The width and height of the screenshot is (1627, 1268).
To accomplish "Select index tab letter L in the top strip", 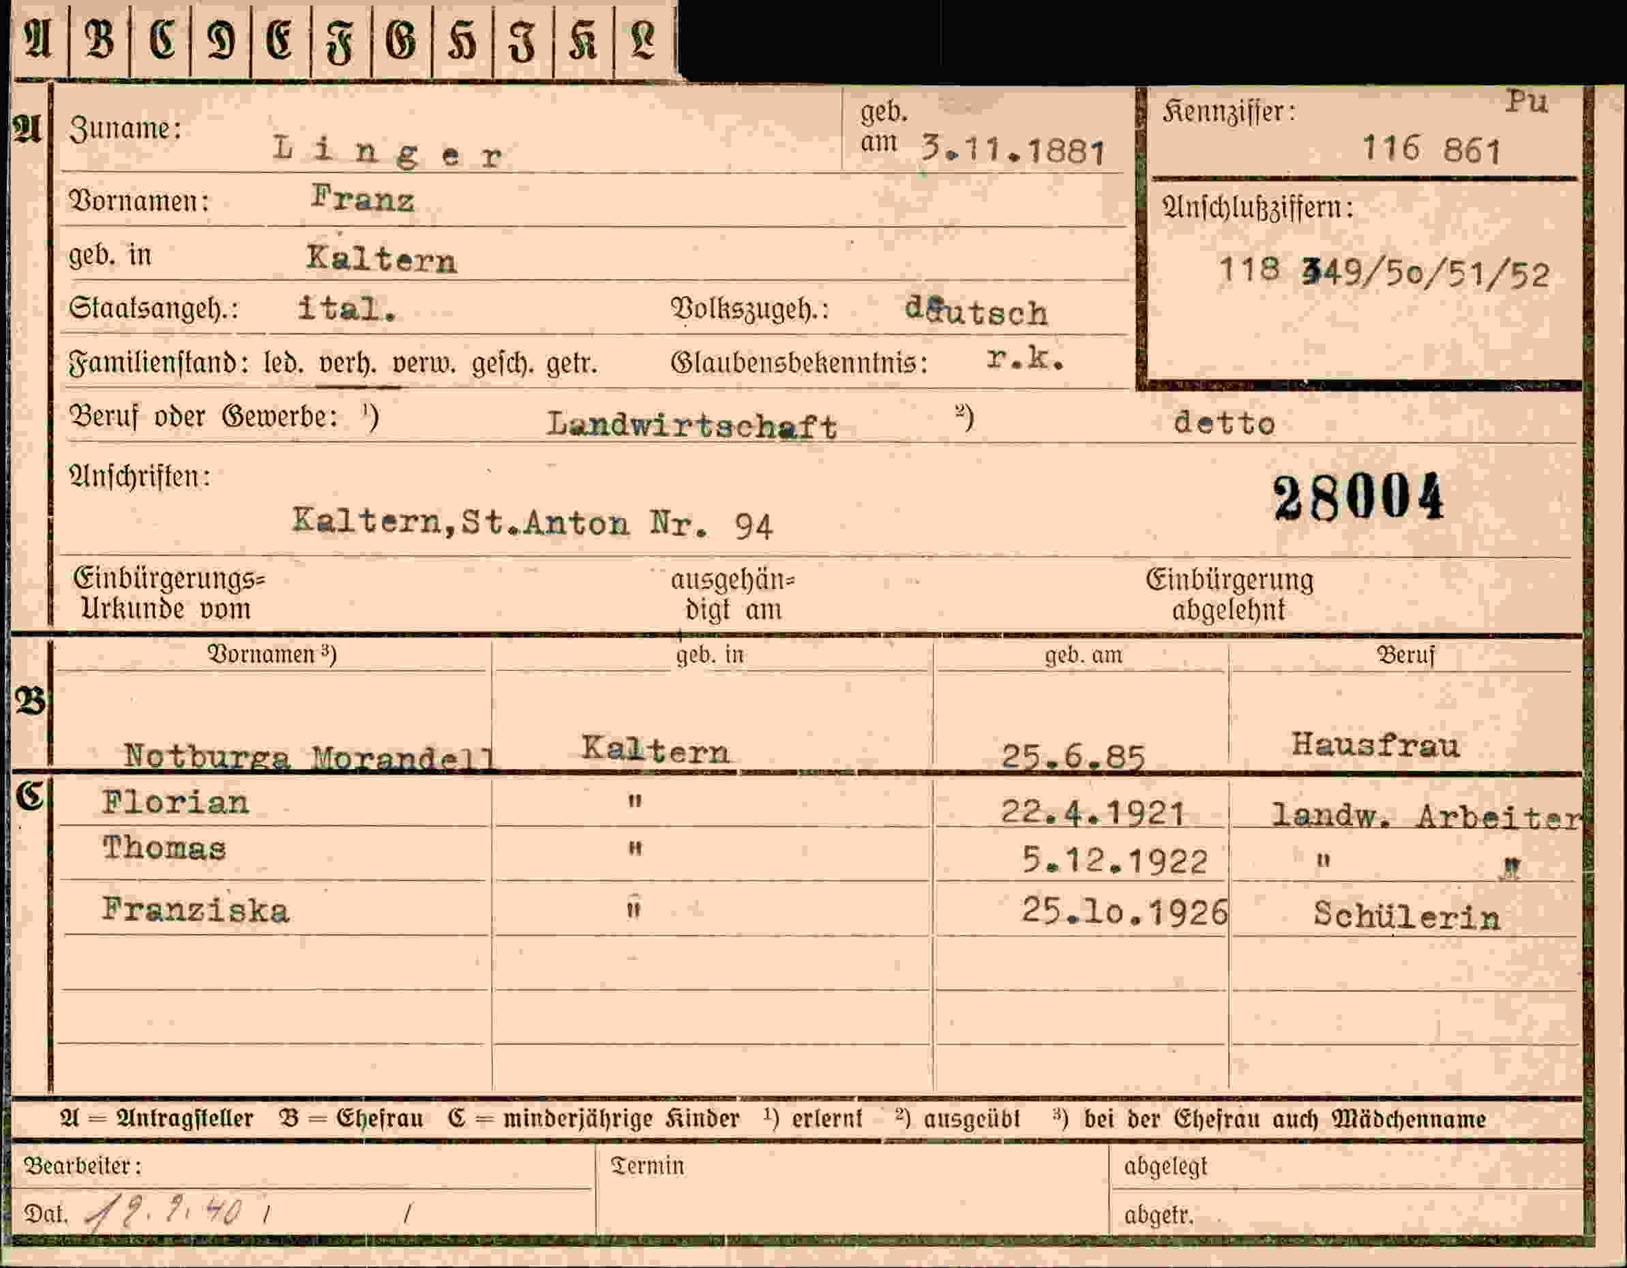I will pos(644,39).
